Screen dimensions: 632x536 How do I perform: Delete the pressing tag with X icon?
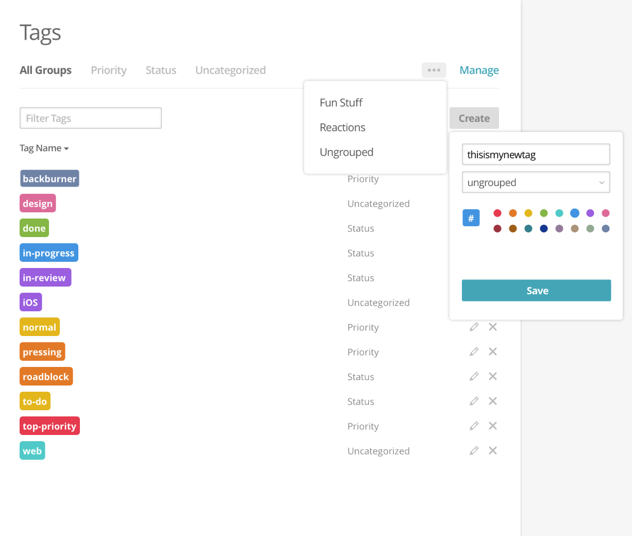[493, 351]
